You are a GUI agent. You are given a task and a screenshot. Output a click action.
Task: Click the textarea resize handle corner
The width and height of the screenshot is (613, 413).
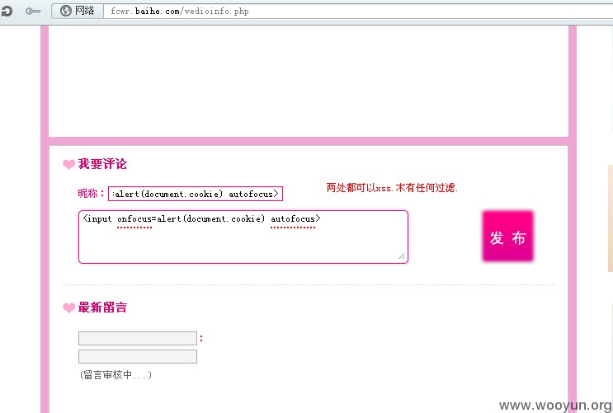[402, 256]
